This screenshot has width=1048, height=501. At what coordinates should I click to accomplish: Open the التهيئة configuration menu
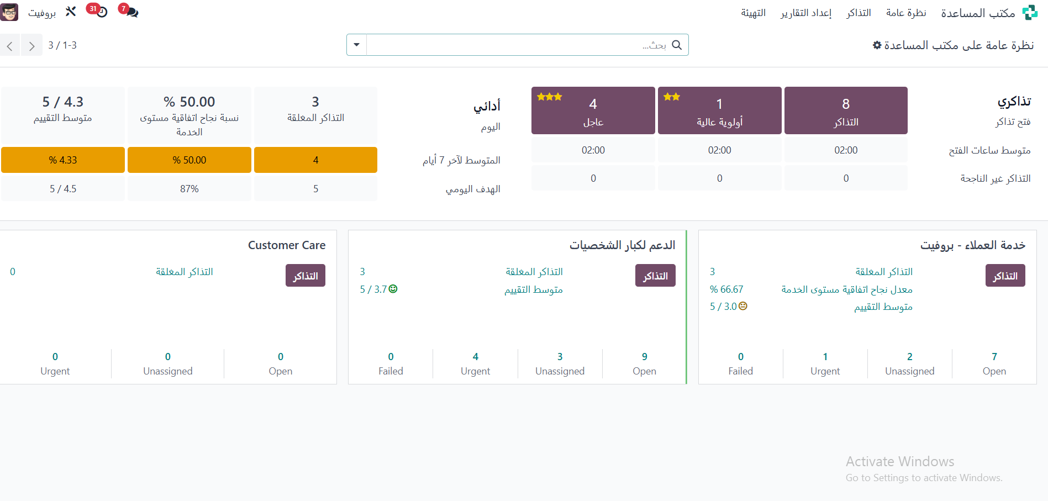[x=753, y=13]
